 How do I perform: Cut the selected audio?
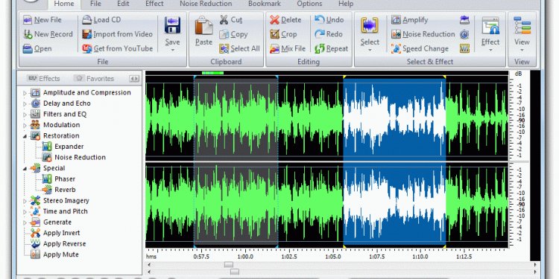coord(231,20)
